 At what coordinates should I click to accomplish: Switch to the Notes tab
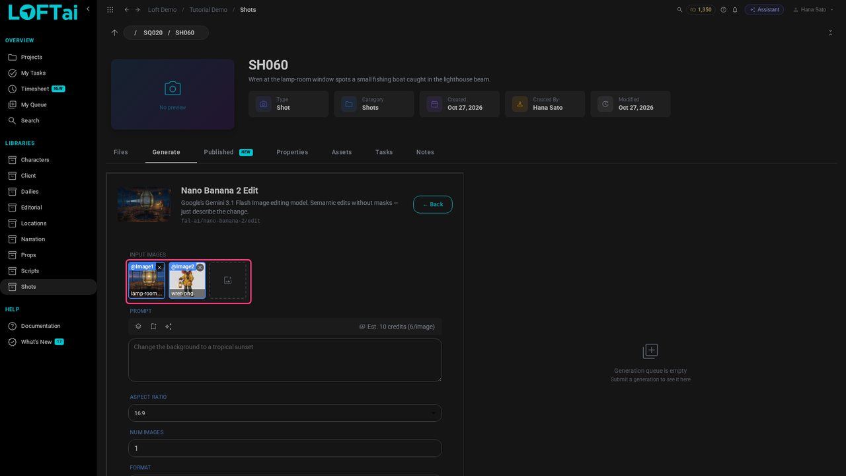pyautogui.click(x=425, y=152)
